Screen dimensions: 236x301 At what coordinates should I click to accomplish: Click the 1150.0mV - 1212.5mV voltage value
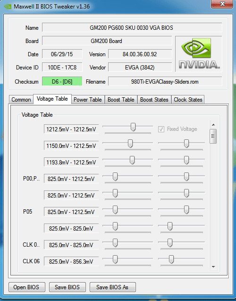71,146
